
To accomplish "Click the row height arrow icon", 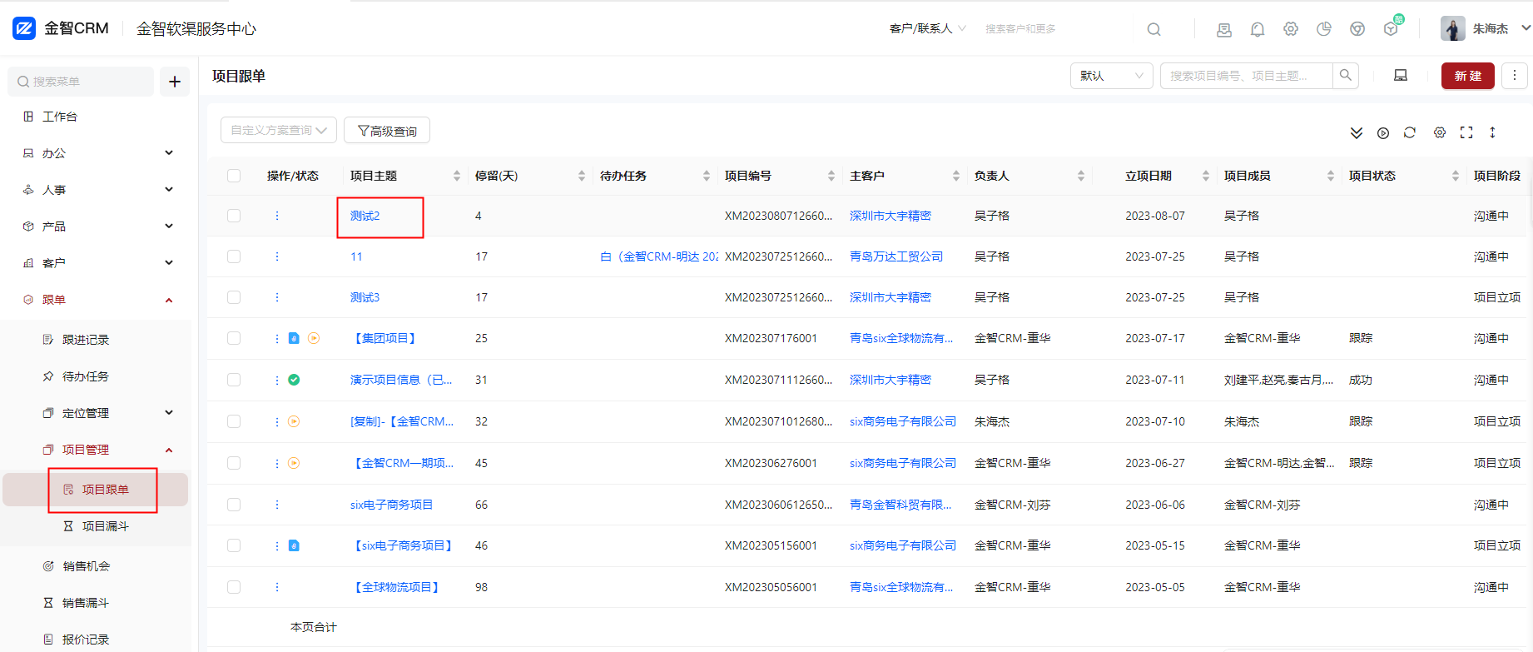I will click(x=1492, y=132).
